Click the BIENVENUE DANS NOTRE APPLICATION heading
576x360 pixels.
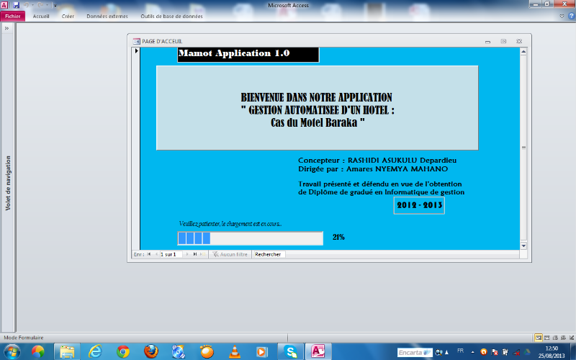click(x=316, y=97)
